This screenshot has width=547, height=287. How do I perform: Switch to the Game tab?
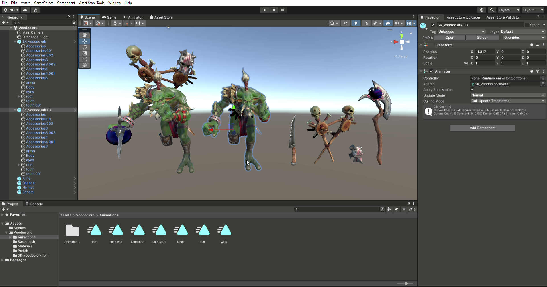pyautogui.click(x=109, y=17)
